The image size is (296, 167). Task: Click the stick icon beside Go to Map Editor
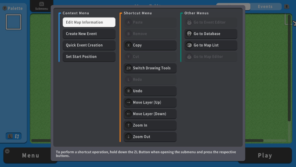[x=189, y=57]
